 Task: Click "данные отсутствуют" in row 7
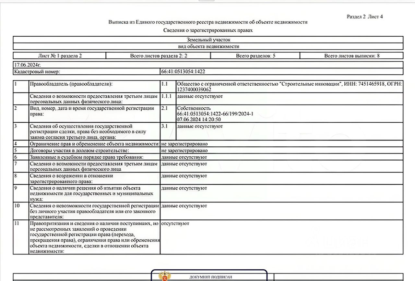click(184, 164)
